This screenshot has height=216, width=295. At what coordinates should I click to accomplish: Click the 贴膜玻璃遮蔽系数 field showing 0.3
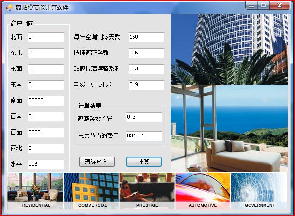(147, 69)
